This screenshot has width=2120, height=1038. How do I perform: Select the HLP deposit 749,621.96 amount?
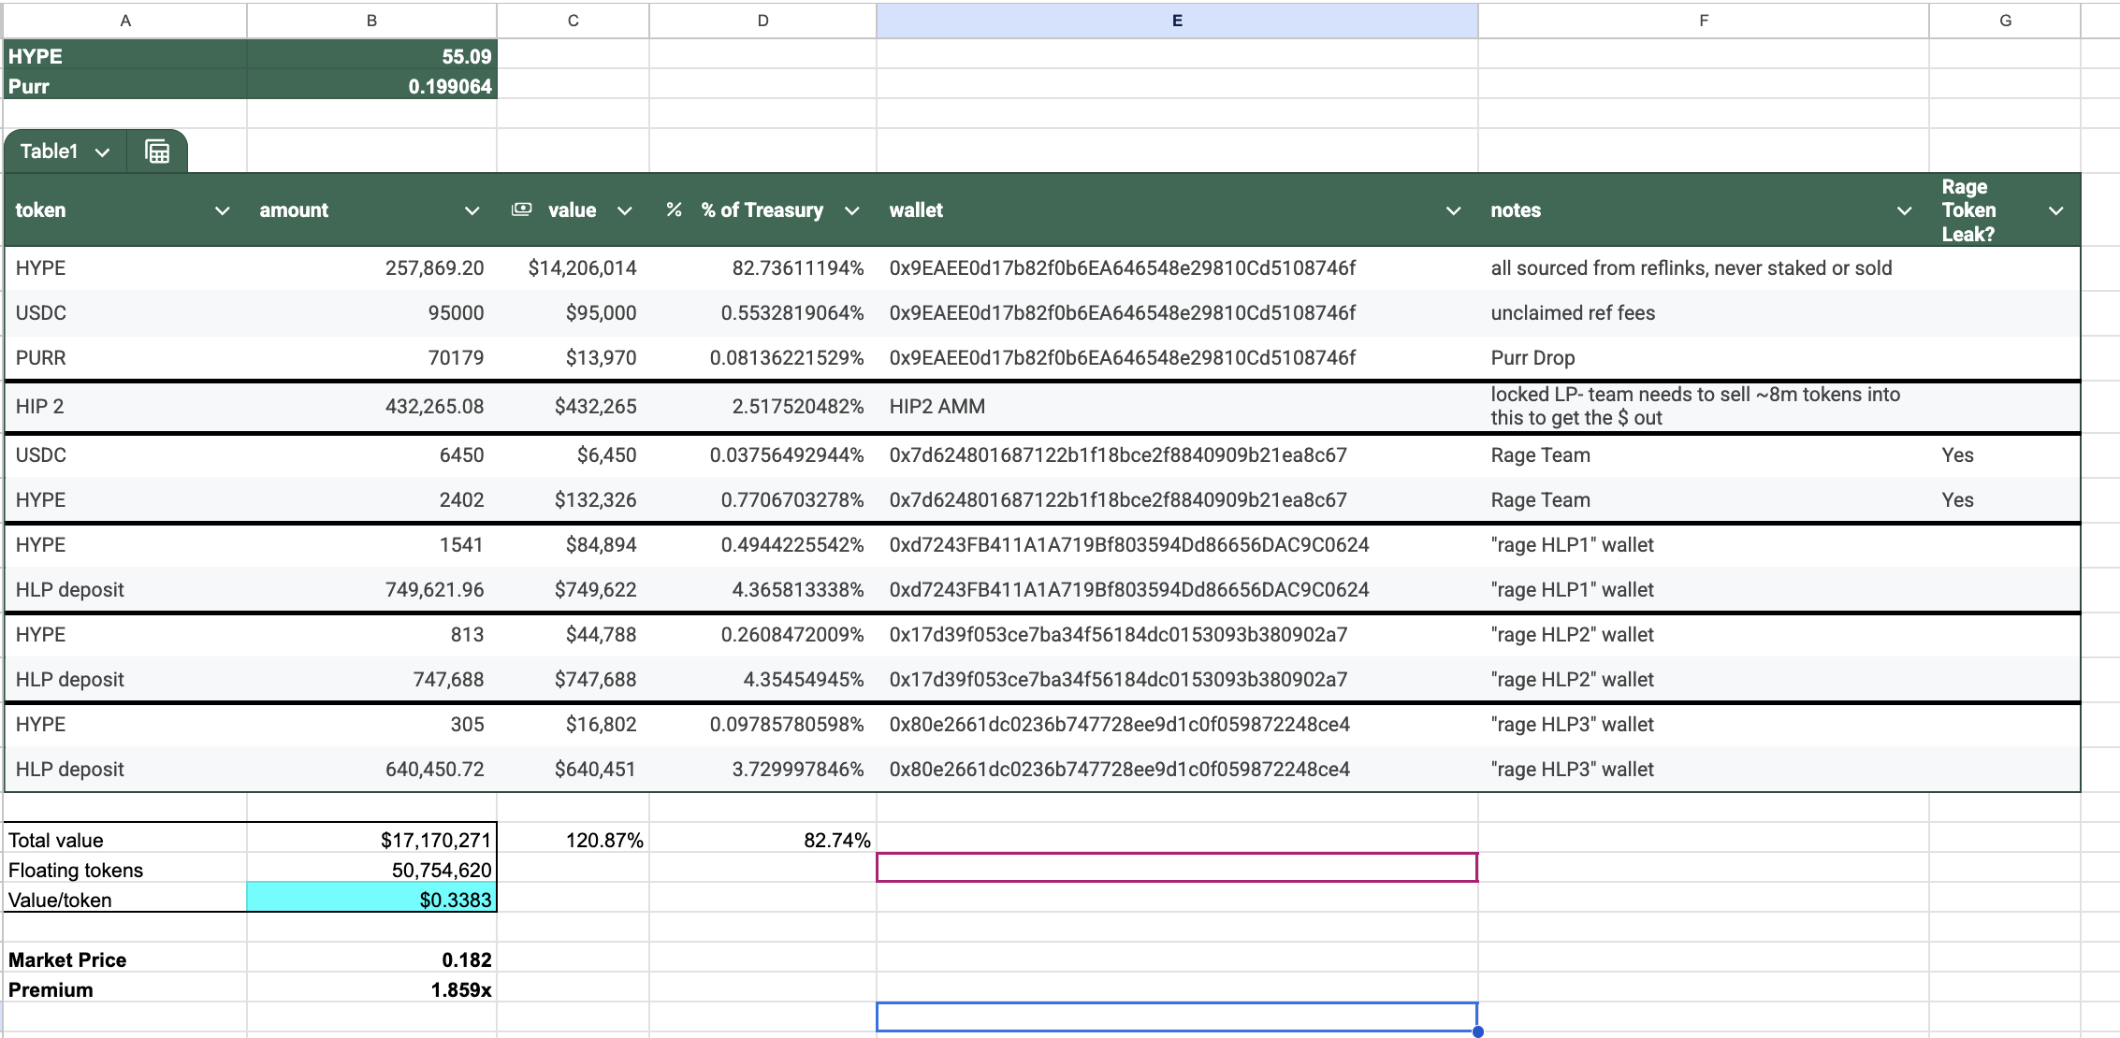click(371, 590)
